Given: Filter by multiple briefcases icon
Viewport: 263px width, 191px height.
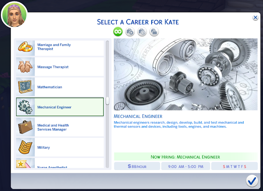Looking at the screenshot, I should click(154, 32).
